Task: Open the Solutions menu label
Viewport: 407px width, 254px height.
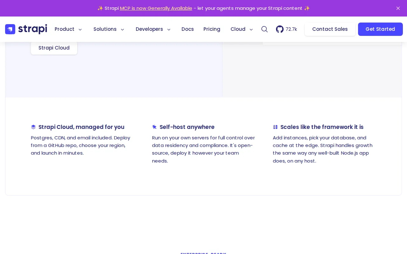Action: click(105, 29)
